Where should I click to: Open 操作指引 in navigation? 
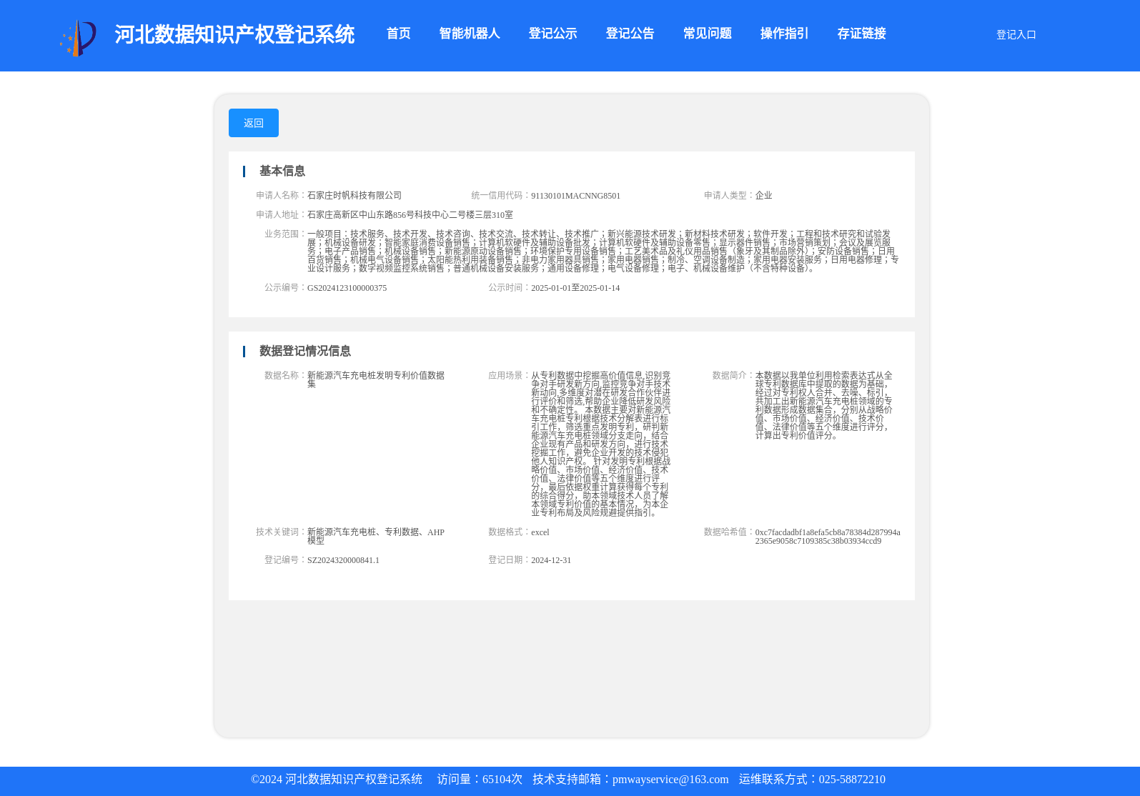pyautogui.click(x=784, y=34)
